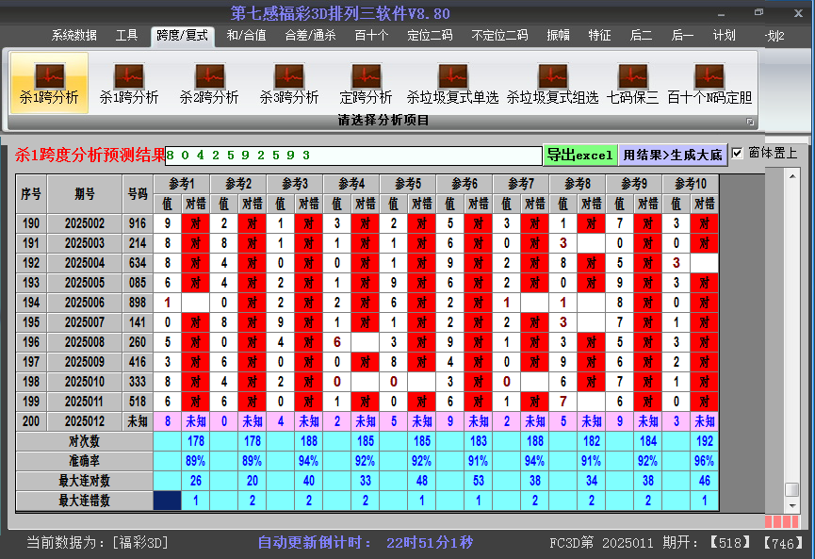This screenshot has width=815, height=559.
Task: Switch to the 计划 tab
Action: 724,36
